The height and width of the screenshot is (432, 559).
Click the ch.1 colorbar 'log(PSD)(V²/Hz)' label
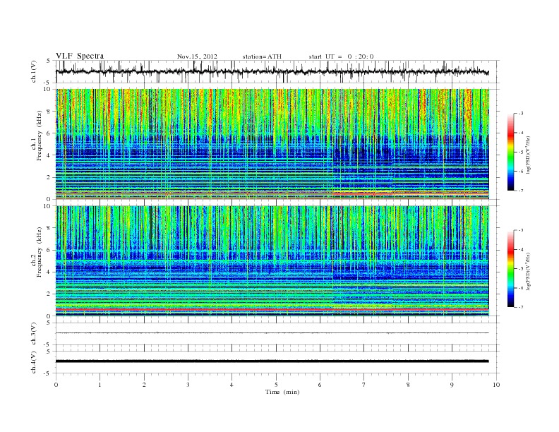click(529, 155)
